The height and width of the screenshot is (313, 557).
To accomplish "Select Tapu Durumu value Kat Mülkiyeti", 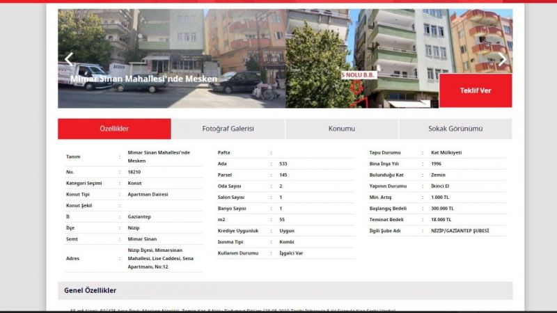I will (x=446, y=152).
